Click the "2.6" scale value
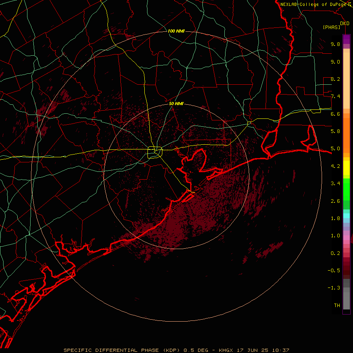This screenshot has width=353, height=353. [335, 201]
